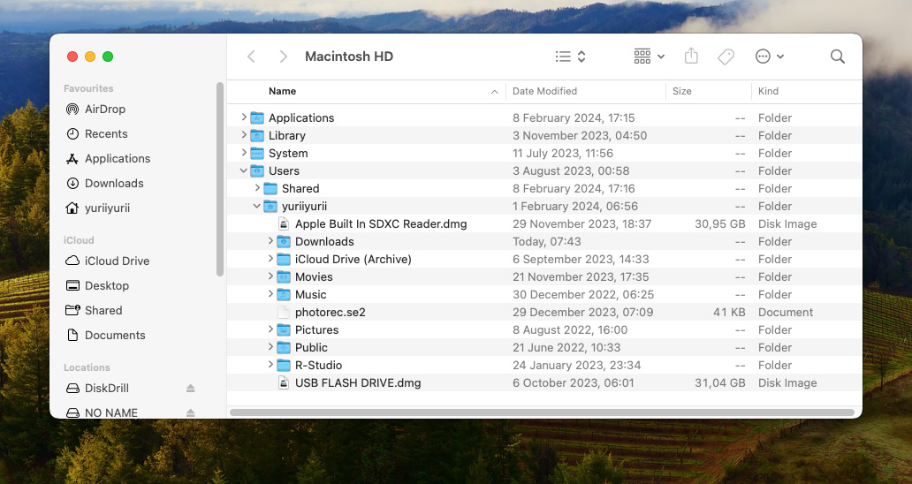
Task: Expand the Applications folder row
Action: (x=244, y=117)
